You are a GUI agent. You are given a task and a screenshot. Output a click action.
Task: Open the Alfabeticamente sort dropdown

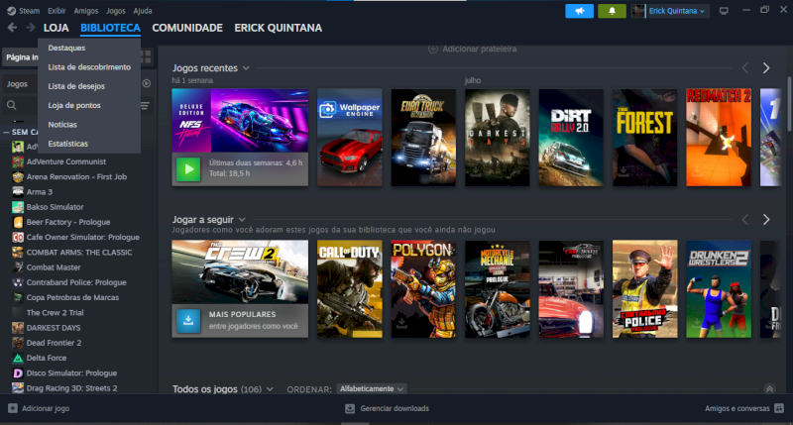click(x=371, y=388)
